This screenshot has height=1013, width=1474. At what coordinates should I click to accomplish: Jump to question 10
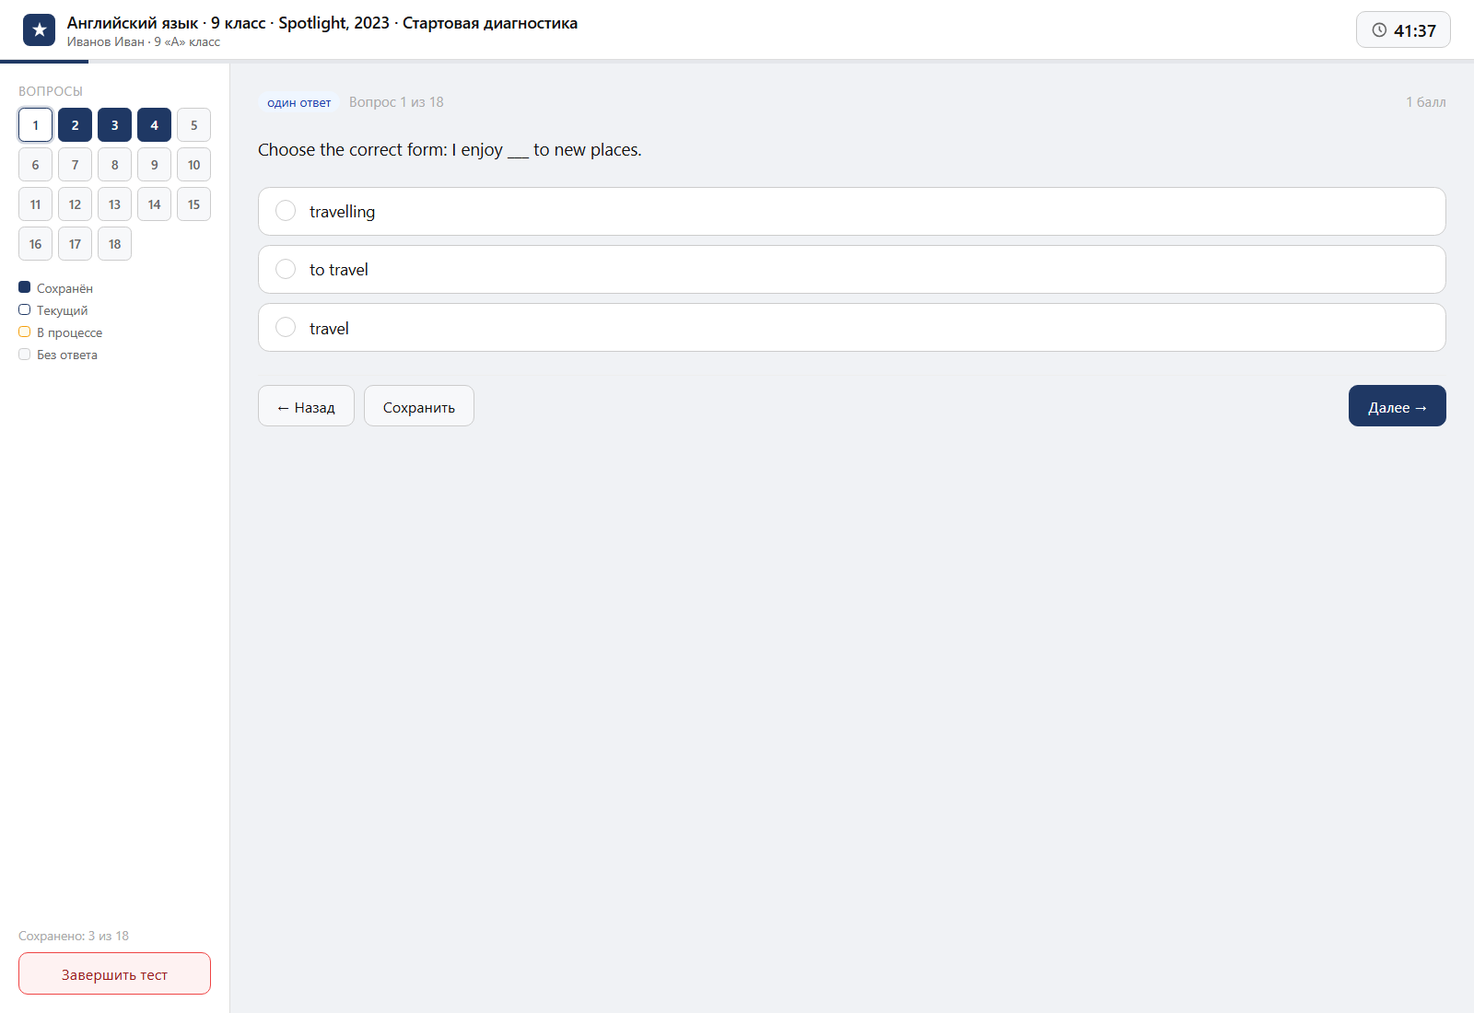(193, 165)
